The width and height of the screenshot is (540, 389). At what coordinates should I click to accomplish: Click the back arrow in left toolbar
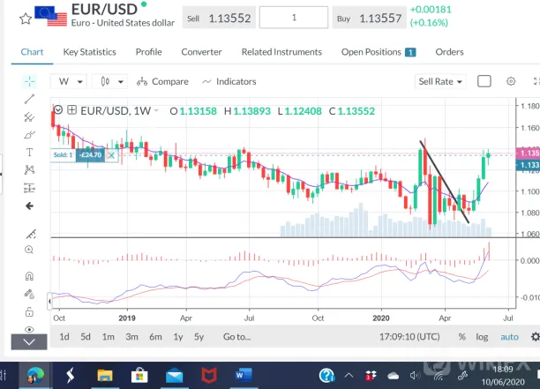coord(30,206)
